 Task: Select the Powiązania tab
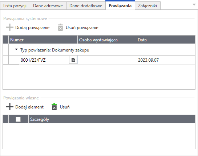click(120, 5)
